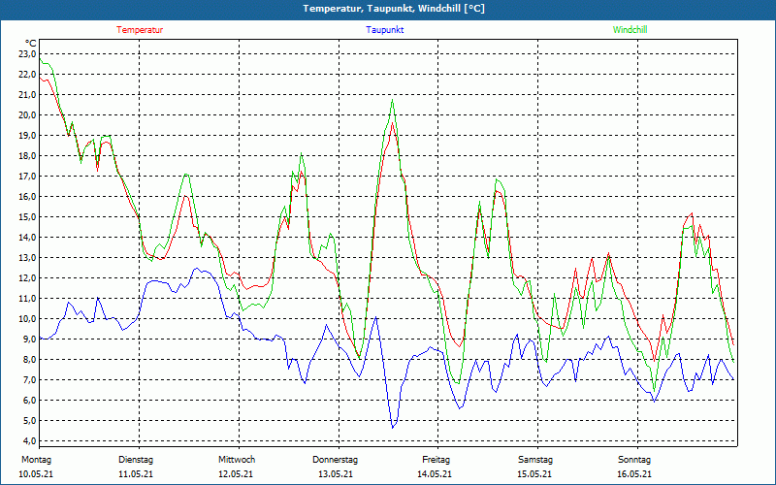Click the 7,0 y-axis value
The image size is (776, 485).
tap(29, 379)
